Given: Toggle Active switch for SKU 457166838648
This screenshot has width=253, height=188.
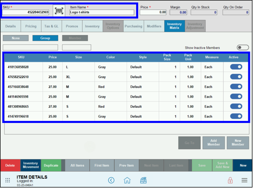Looking at the screenshot, I should [x=236, y=86].
